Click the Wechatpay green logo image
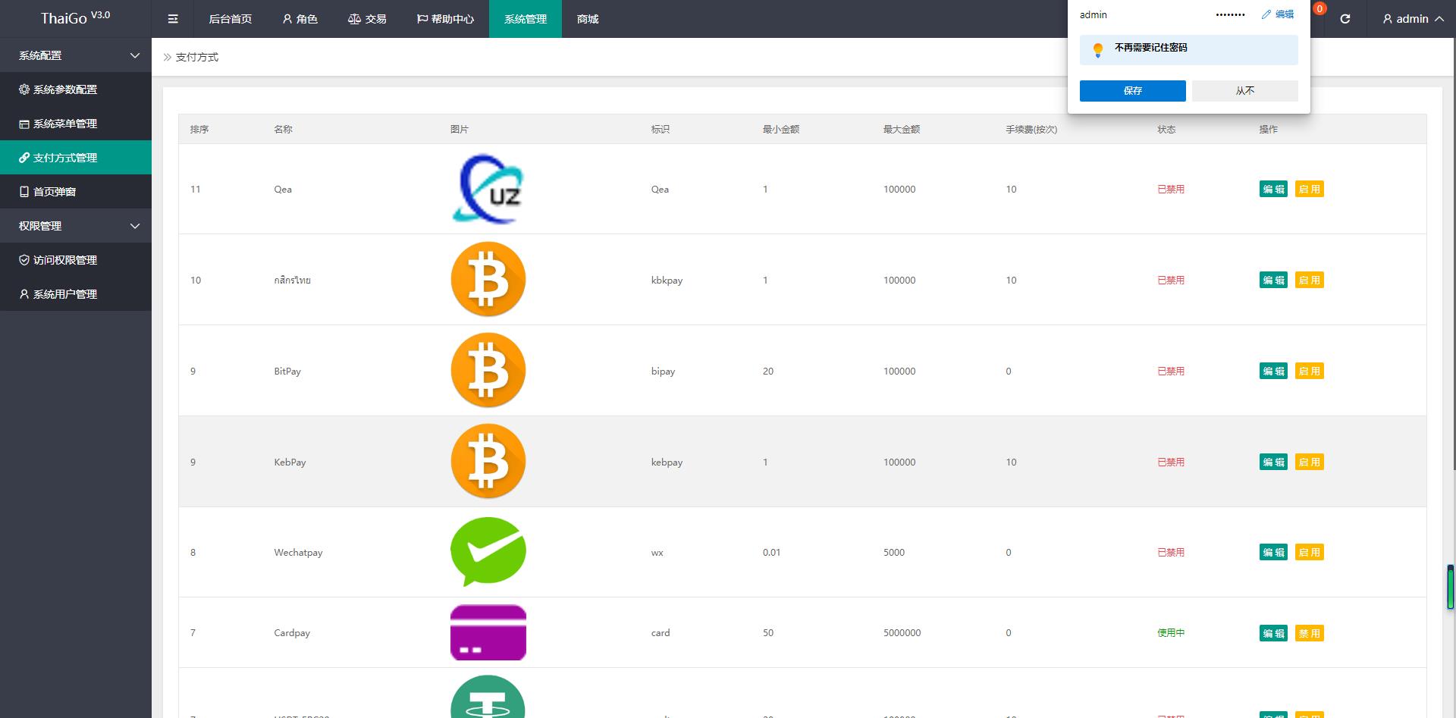This screenshot has height=718, width=1456. (488, 552)
